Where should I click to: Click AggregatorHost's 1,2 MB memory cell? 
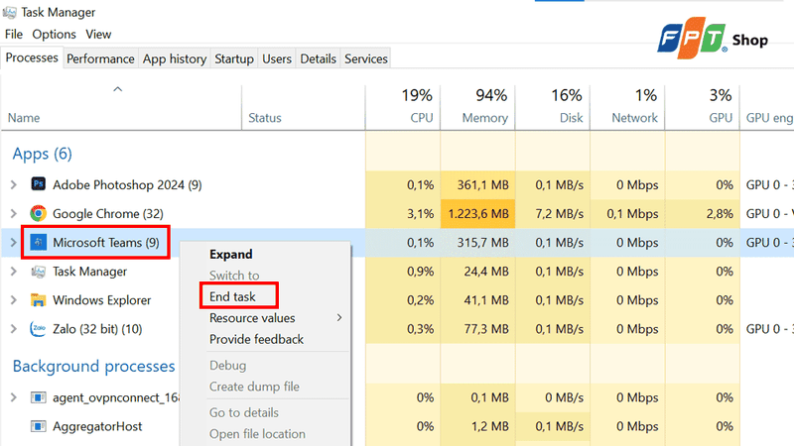click(x=477, y=426)
